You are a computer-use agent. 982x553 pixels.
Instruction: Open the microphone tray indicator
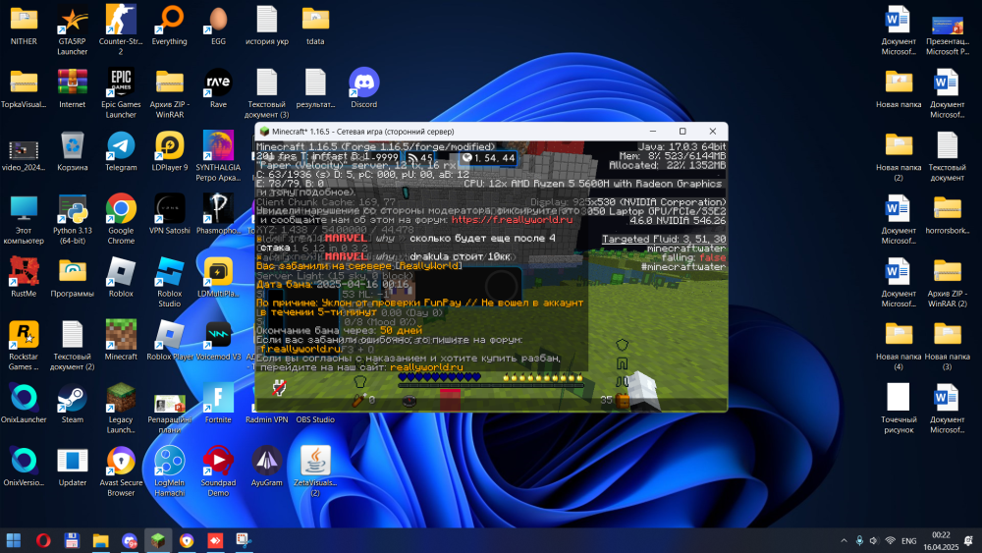pos(859,540)
